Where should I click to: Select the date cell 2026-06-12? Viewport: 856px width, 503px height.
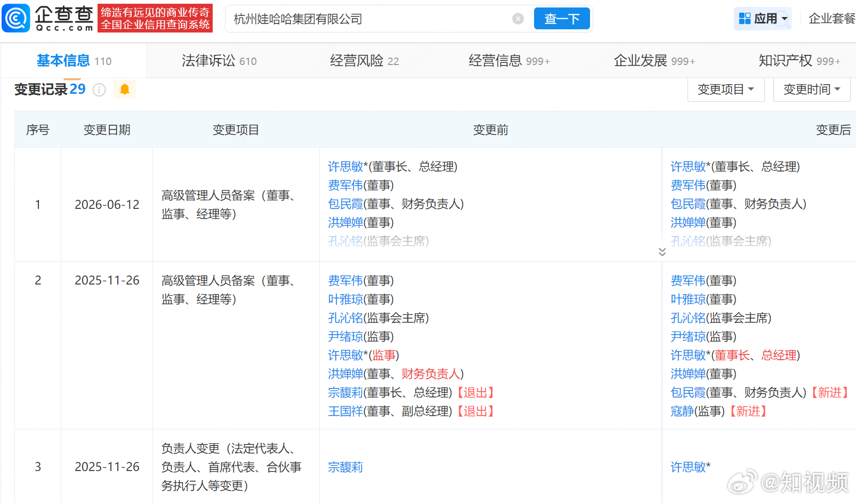click(x=107, y=205)
